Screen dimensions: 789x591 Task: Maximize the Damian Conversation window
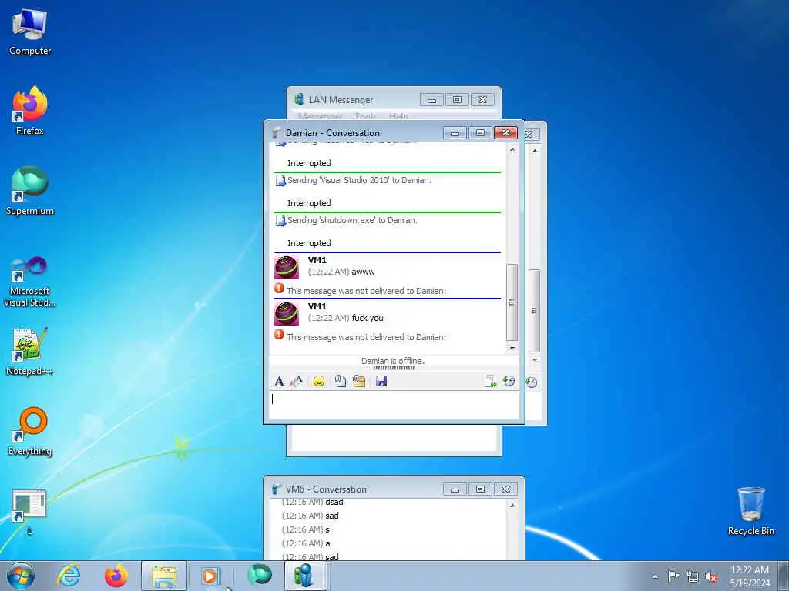(x=480, y=132)
